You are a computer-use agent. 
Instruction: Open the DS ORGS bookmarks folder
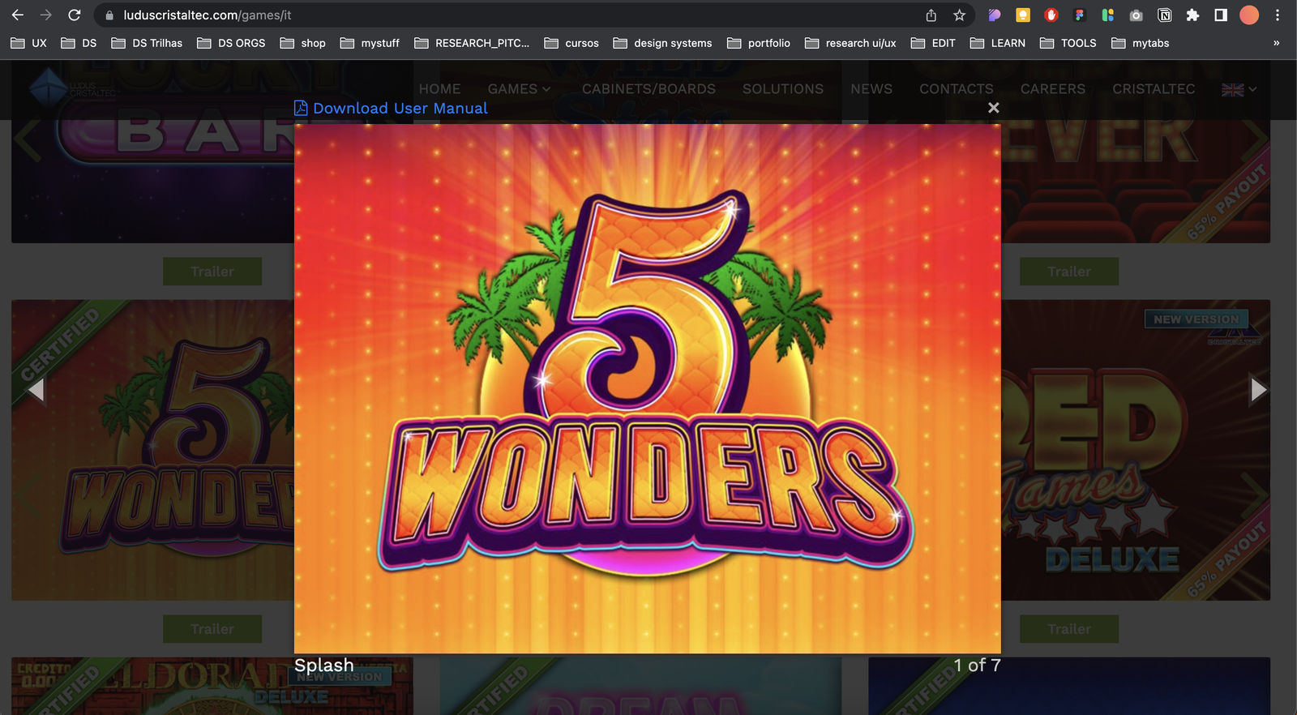[231, 43]
